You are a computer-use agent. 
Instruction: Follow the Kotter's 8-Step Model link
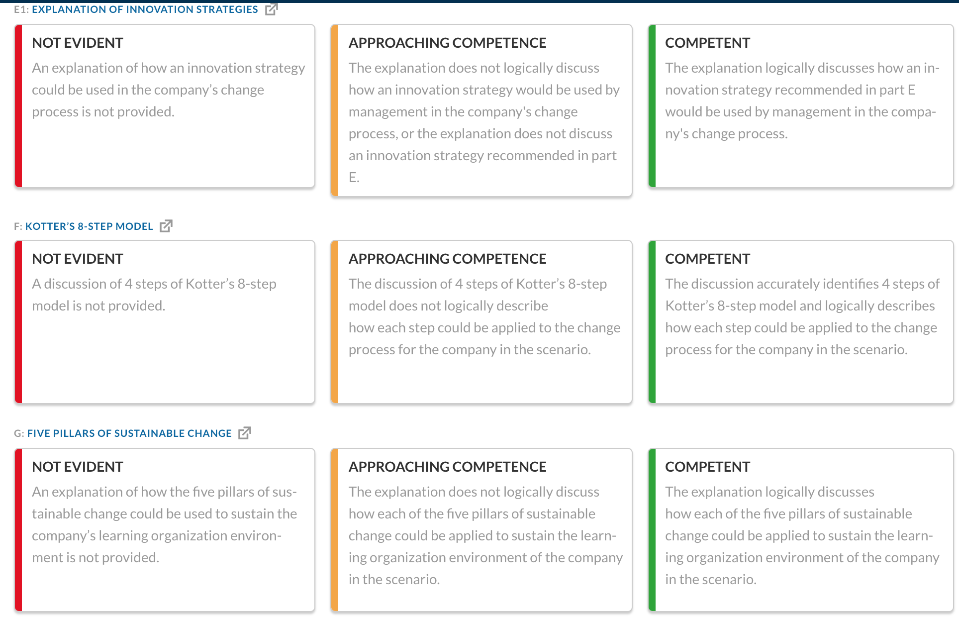89,226
